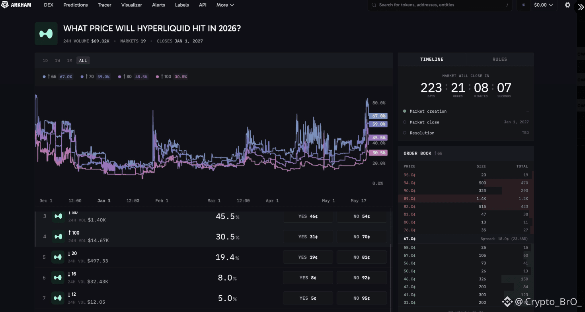Click the 67.0% price tag on chart
The image size is (585, 312).
coord(378,116)
